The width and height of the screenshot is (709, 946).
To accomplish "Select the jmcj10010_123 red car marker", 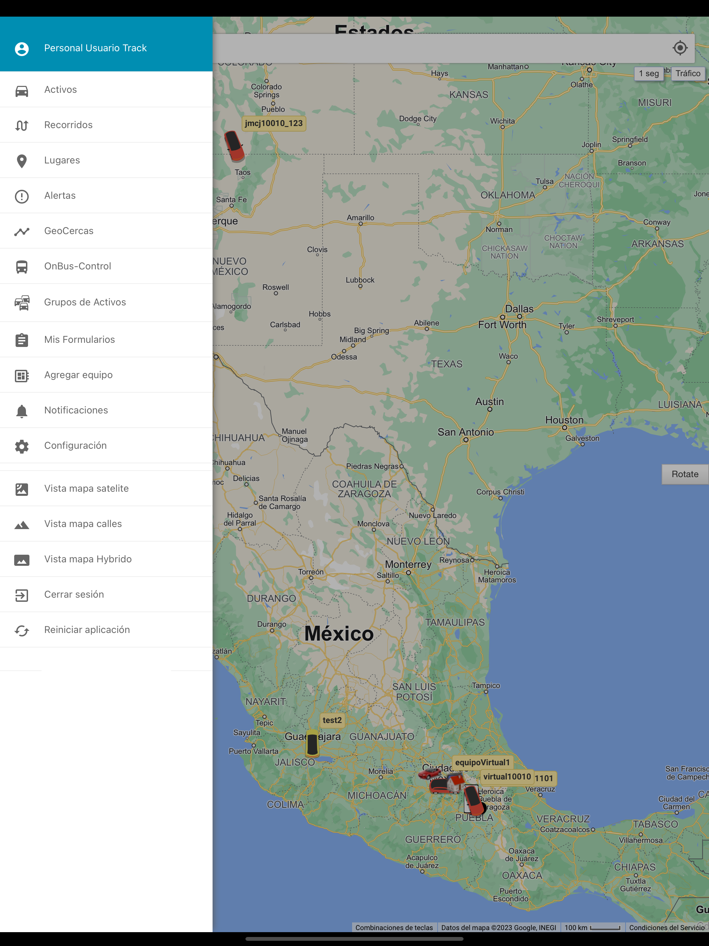I will 234,146.
